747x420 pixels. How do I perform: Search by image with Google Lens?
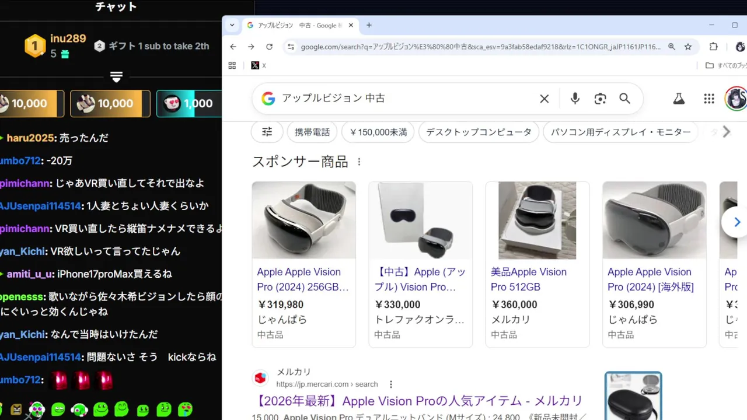tap(600, 99)
